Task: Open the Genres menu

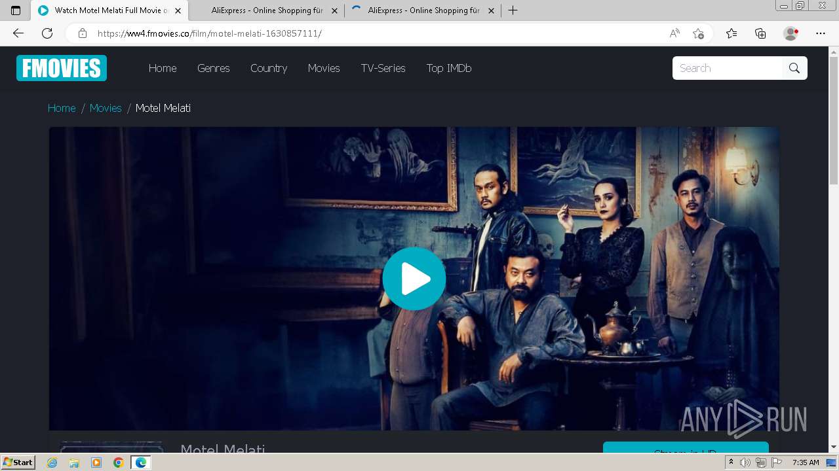Action: tap(214, 68)
